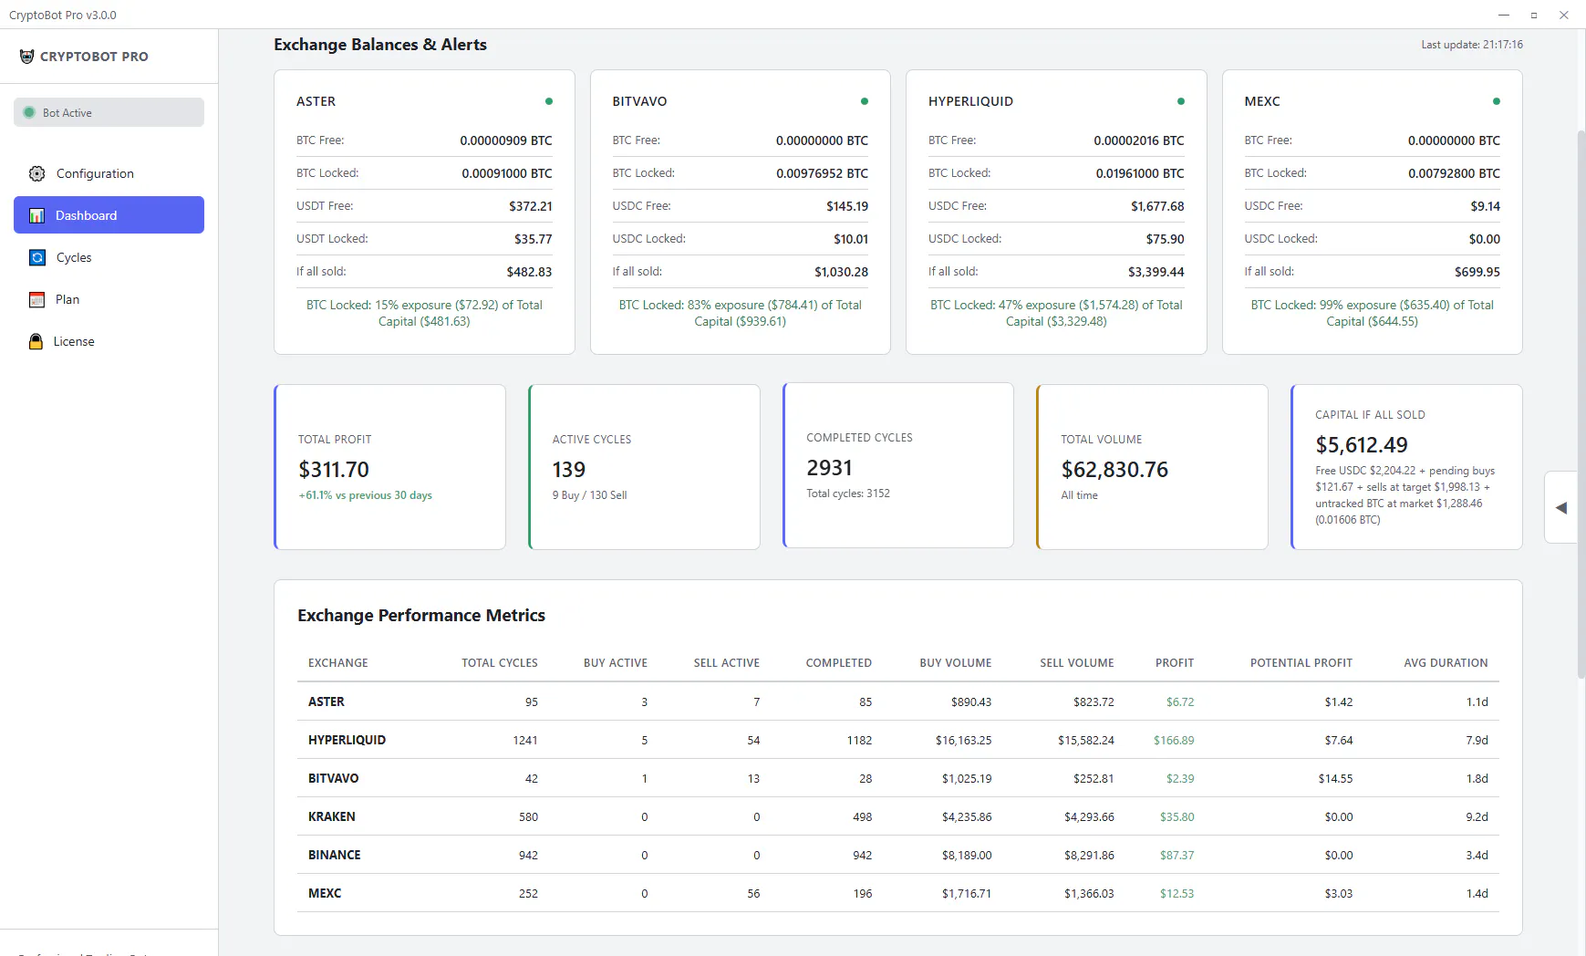Click HYPERLIQUID 47% exposure note

click(x=1056, y=313)
